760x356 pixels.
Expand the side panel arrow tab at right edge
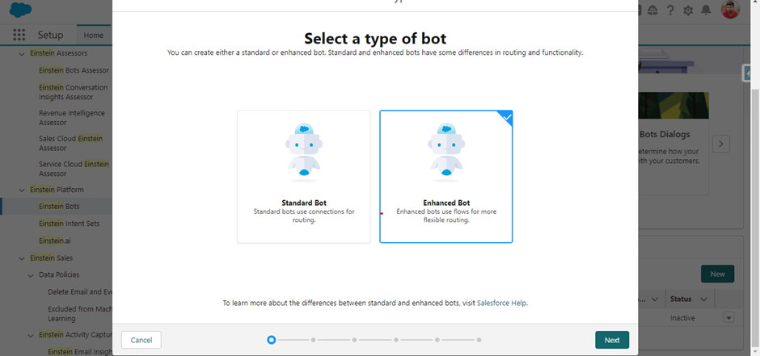(746, 73)
